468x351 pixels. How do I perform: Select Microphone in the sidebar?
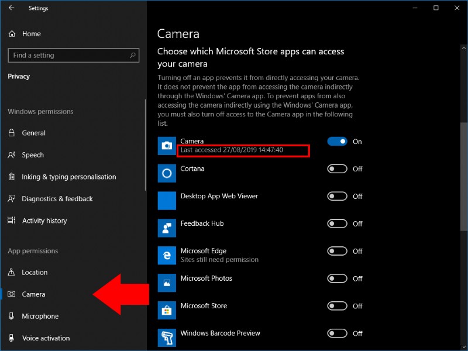[12, 316]
